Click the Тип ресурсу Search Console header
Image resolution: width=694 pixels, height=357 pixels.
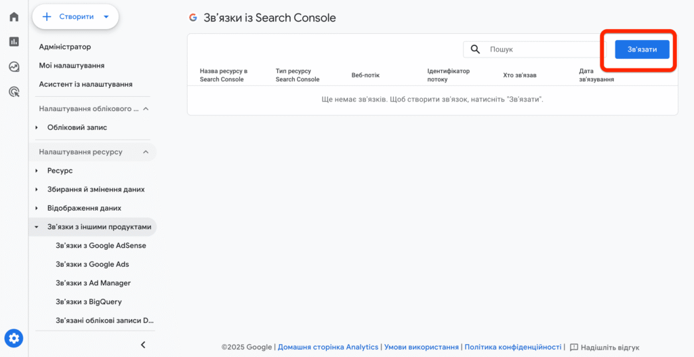[298, 75]
